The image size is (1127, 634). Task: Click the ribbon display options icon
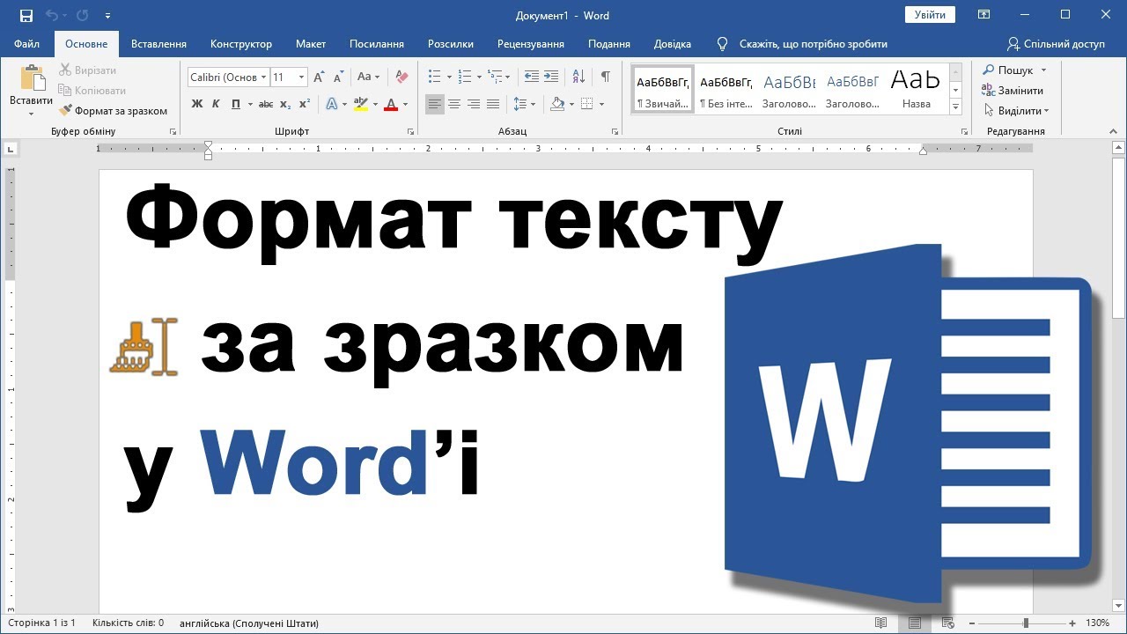coord(984,15)
